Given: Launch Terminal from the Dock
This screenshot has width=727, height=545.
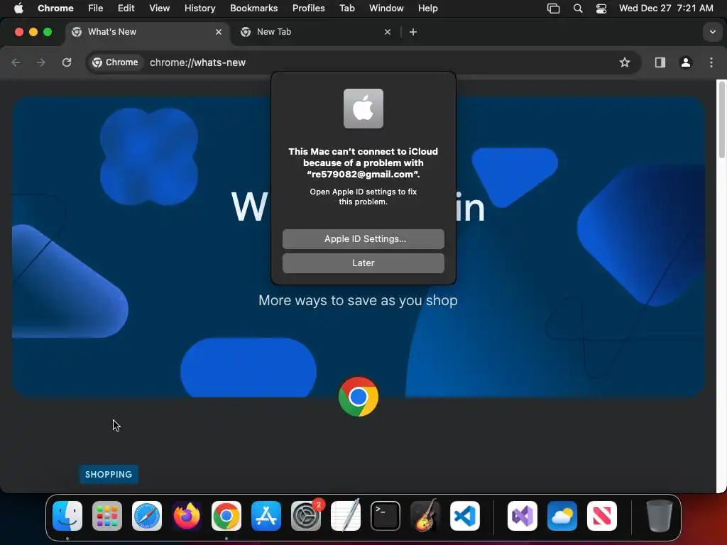Looking at the screenshot, I should point(386,516).
